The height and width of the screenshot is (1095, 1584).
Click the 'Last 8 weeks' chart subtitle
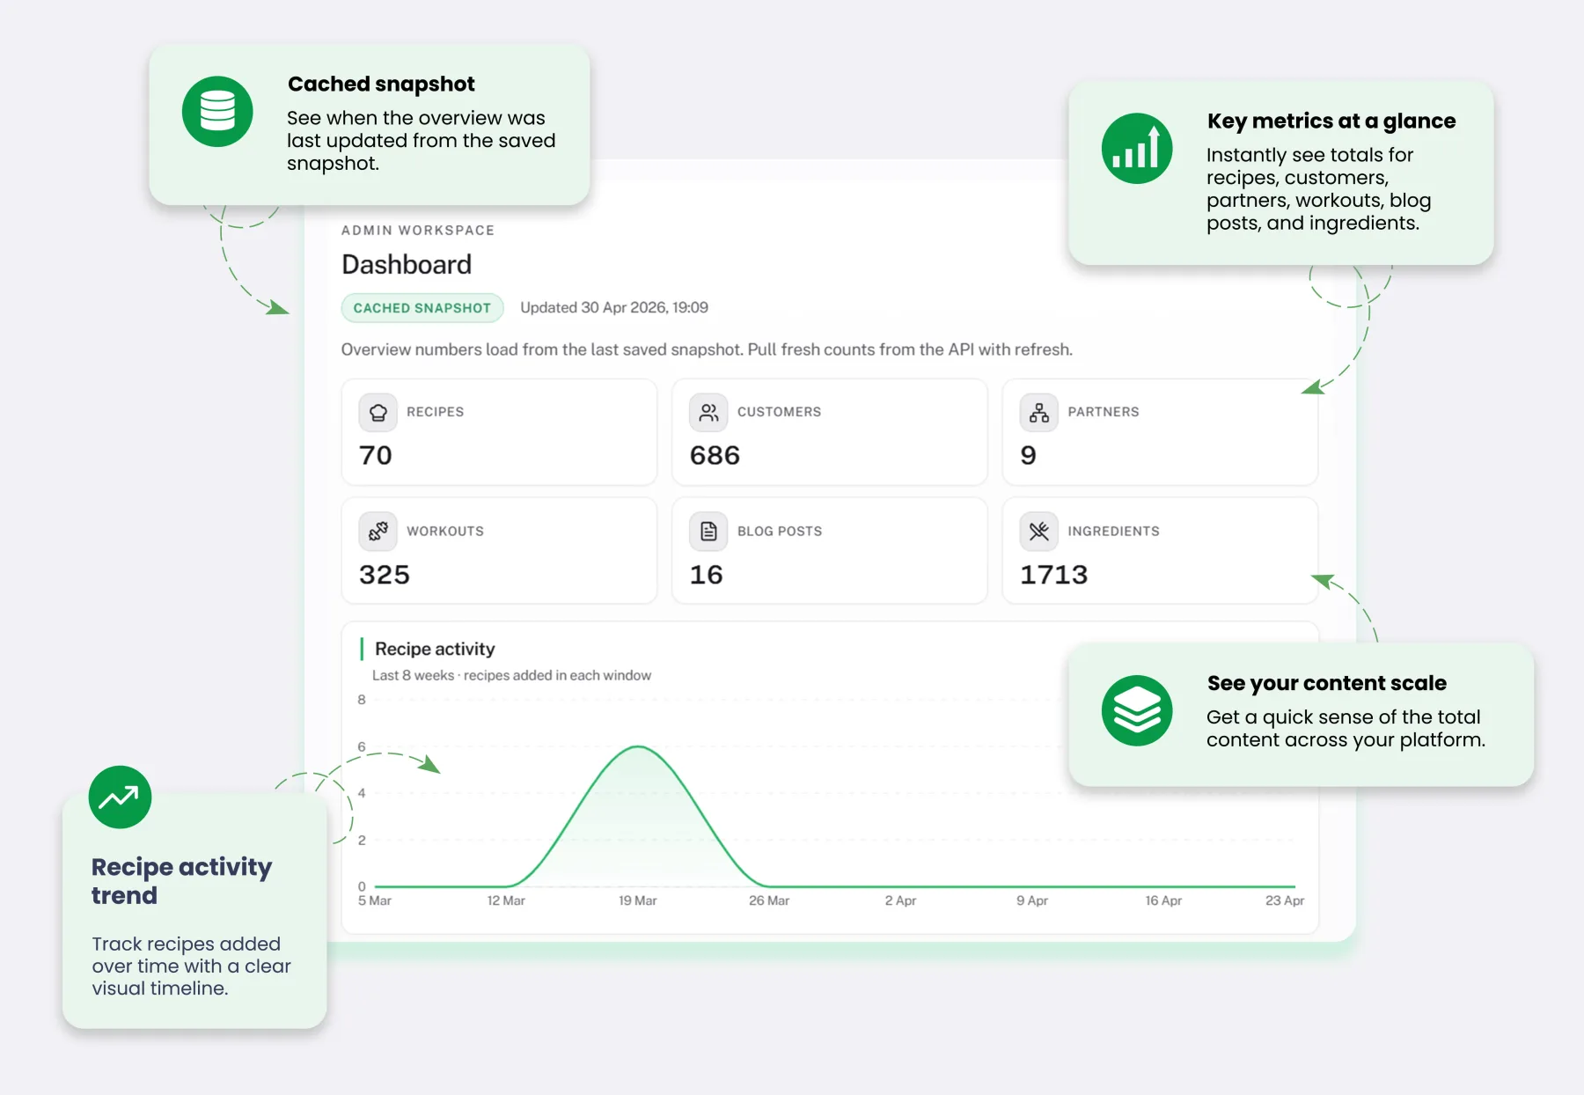click(x=511, y=676)
